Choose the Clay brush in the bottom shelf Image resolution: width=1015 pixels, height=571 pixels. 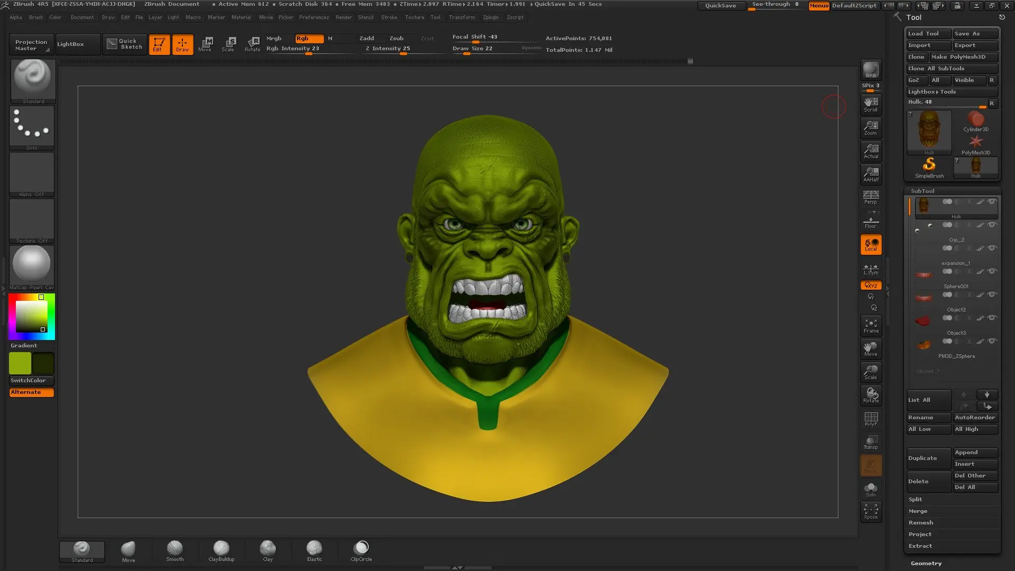point(268,551)
